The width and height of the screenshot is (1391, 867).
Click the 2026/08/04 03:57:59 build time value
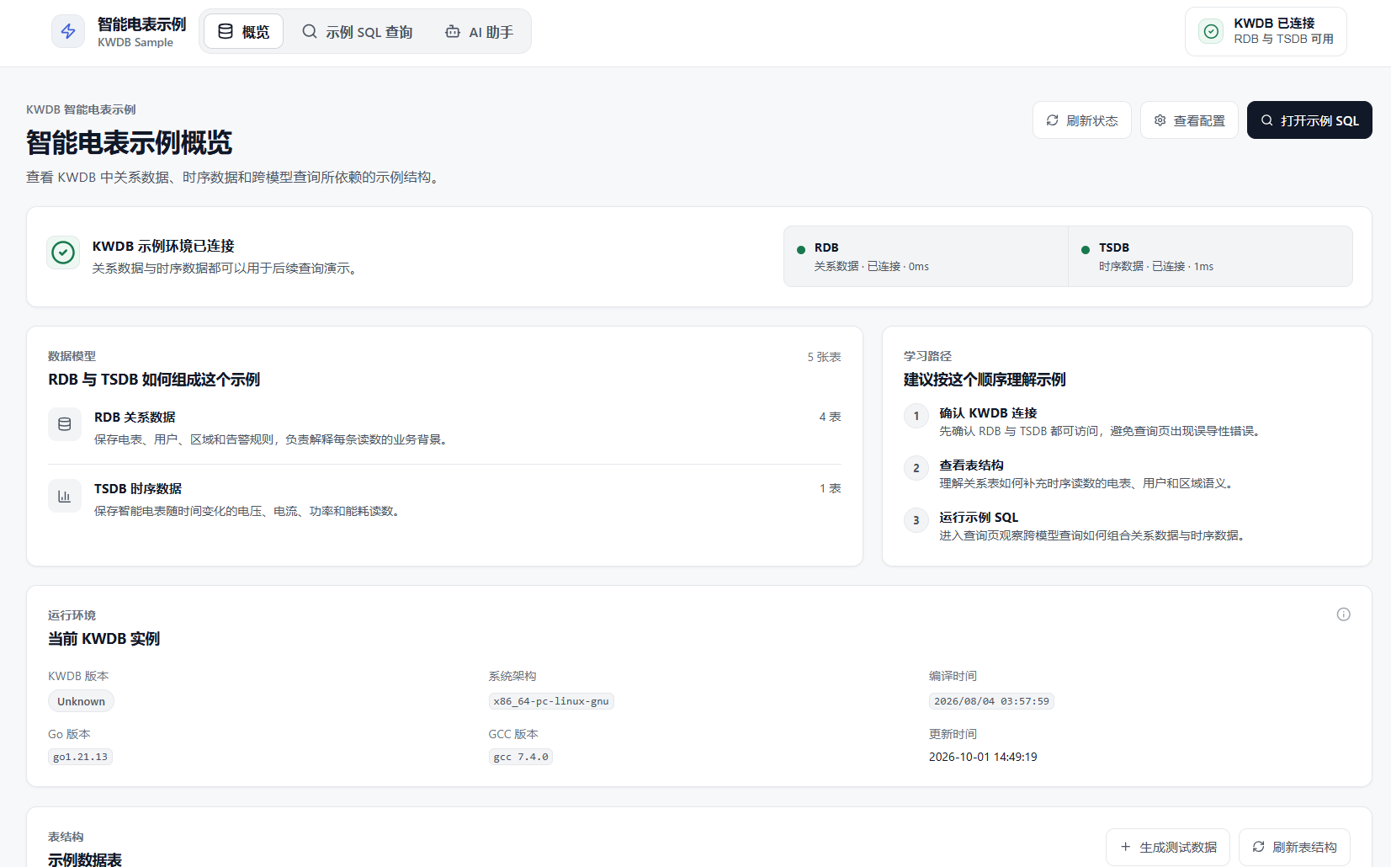pyautogui.click(x=991, y=701)
